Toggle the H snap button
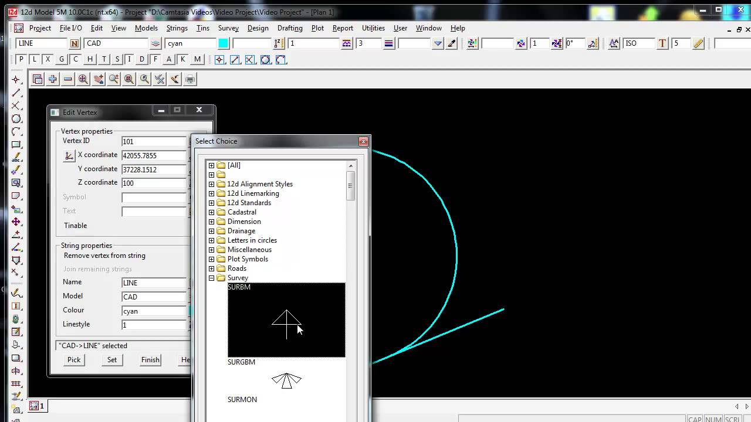 (90, 59)
